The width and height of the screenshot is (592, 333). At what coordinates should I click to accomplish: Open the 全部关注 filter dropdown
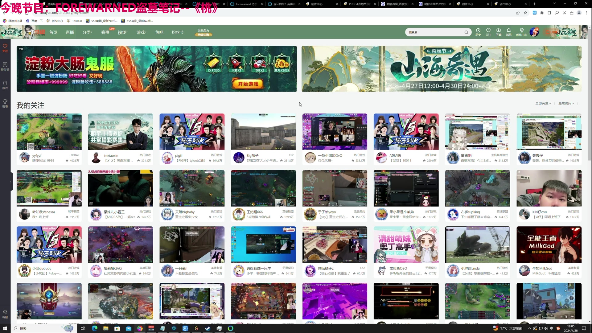point(543,103)
